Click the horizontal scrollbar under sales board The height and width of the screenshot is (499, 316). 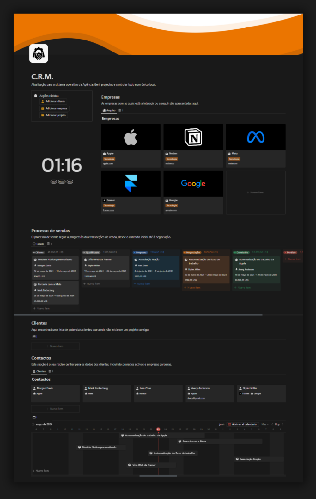tap(138, 315)
